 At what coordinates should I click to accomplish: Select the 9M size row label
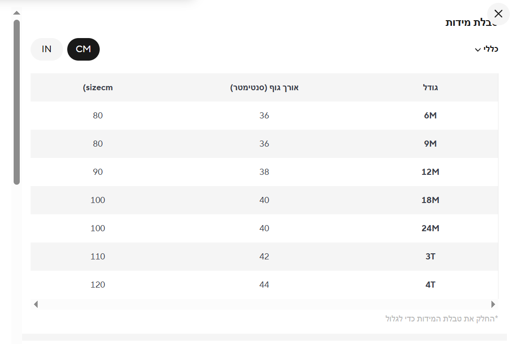click(430, 144)
